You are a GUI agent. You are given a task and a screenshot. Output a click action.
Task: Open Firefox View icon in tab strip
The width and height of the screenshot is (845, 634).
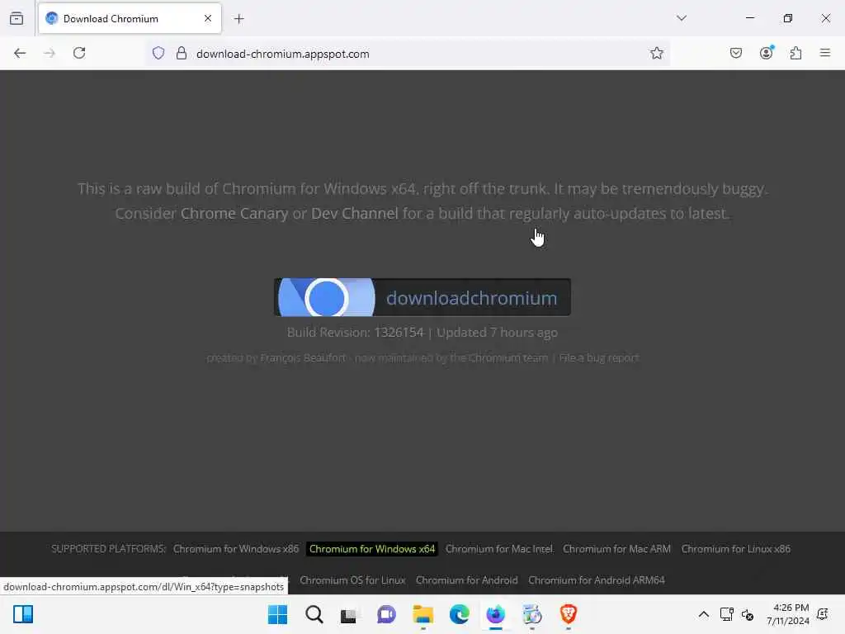pos(17,18)
